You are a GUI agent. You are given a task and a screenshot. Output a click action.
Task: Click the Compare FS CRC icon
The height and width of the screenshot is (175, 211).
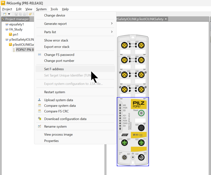[39, 111]
